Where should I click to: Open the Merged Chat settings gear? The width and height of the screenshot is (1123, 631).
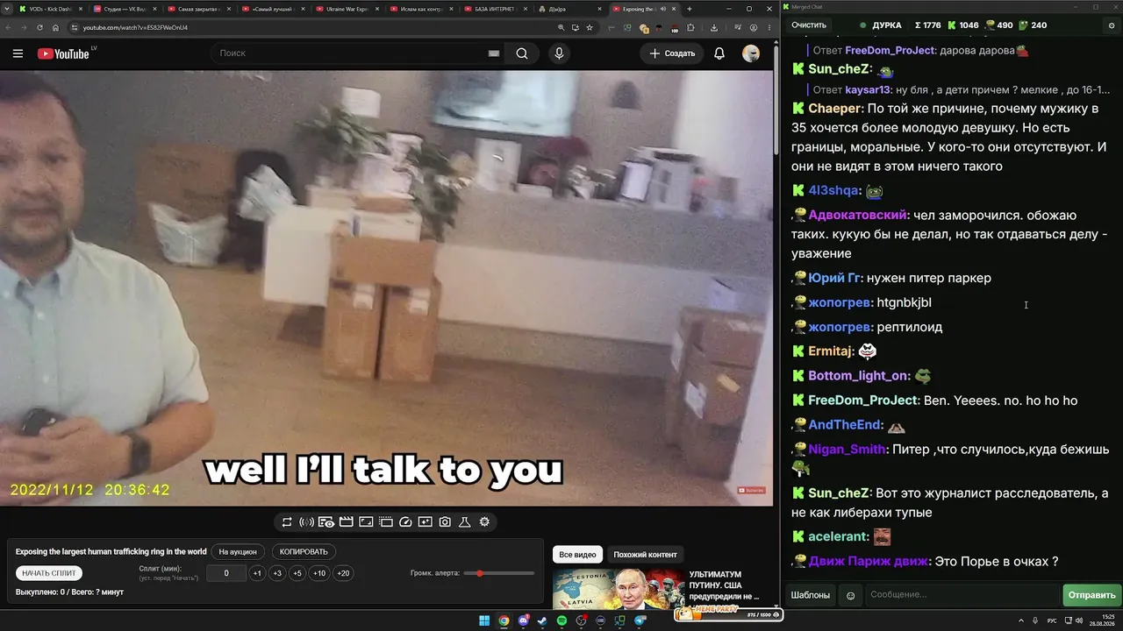pyautogui.click(x=1112, y=25)
